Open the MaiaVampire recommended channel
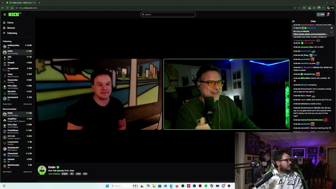This screenshot has width=336, height=189. 17,166
